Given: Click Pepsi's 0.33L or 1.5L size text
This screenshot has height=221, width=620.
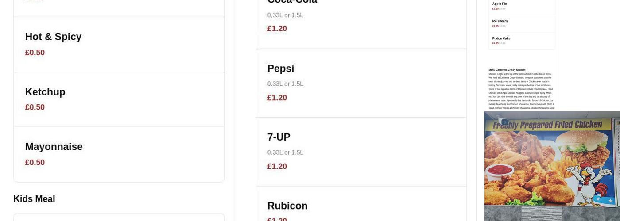Looking at the screenshot, I should tap(285, 84).
